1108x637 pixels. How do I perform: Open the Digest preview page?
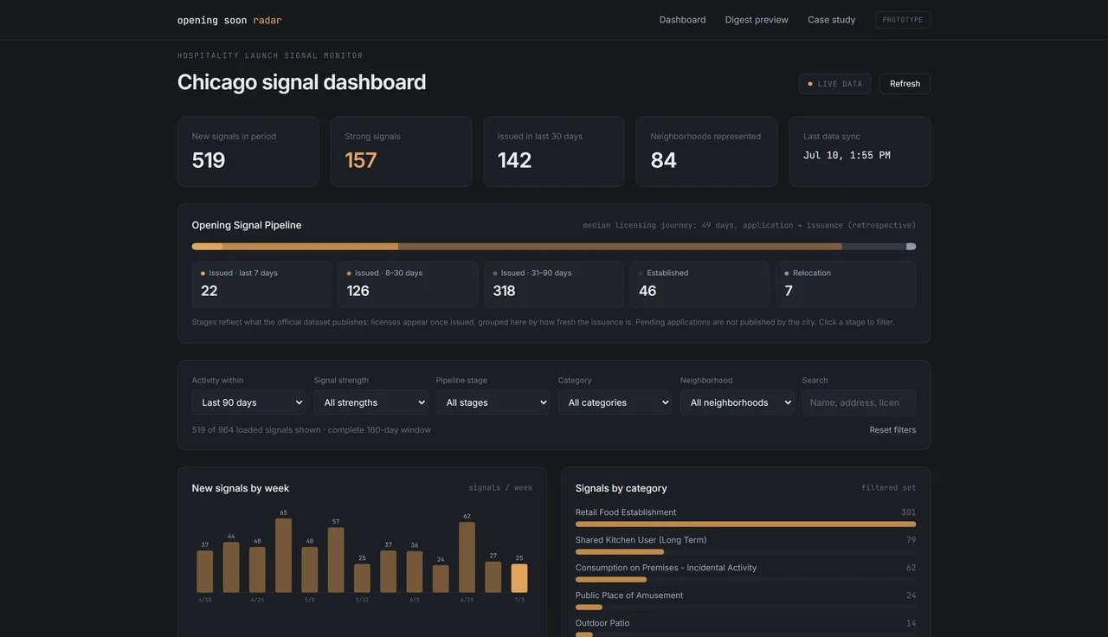757,20
